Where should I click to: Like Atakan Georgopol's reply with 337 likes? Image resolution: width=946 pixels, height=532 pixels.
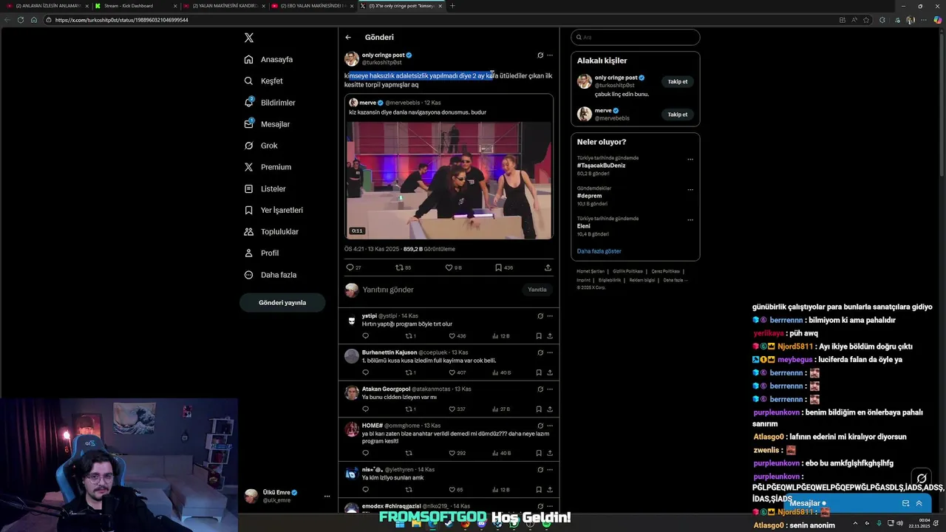point(457,409)
